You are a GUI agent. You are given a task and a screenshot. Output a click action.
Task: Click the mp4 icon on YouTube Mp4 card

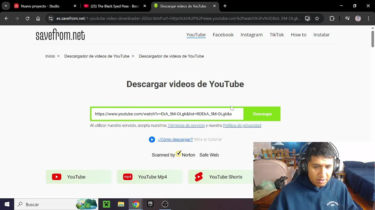[x=128, y=177]
